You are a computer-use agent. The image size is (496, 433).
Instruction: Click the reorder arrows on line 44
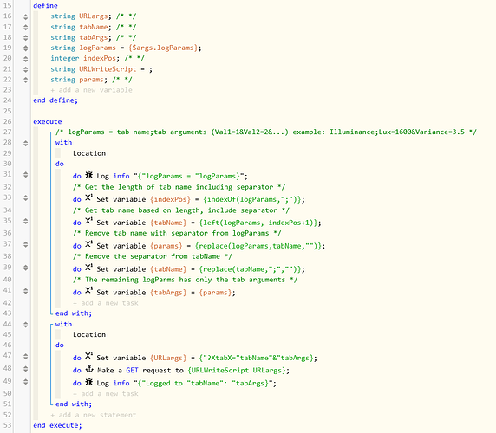click(26, 325)
